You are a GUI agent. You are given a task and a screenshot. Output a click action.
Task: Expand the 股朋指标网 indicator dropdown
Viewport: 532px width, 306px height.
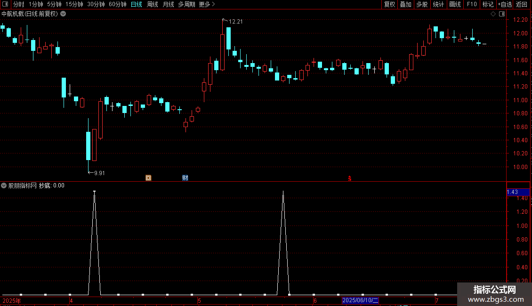click(x=4, y=185)
